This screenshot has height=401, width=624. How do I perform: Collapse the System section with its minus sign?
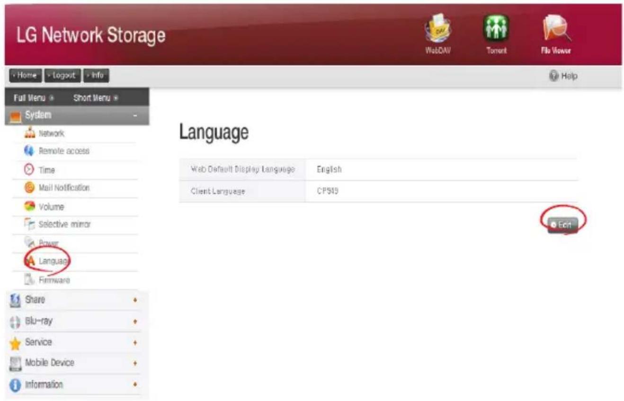pos(135,115)
